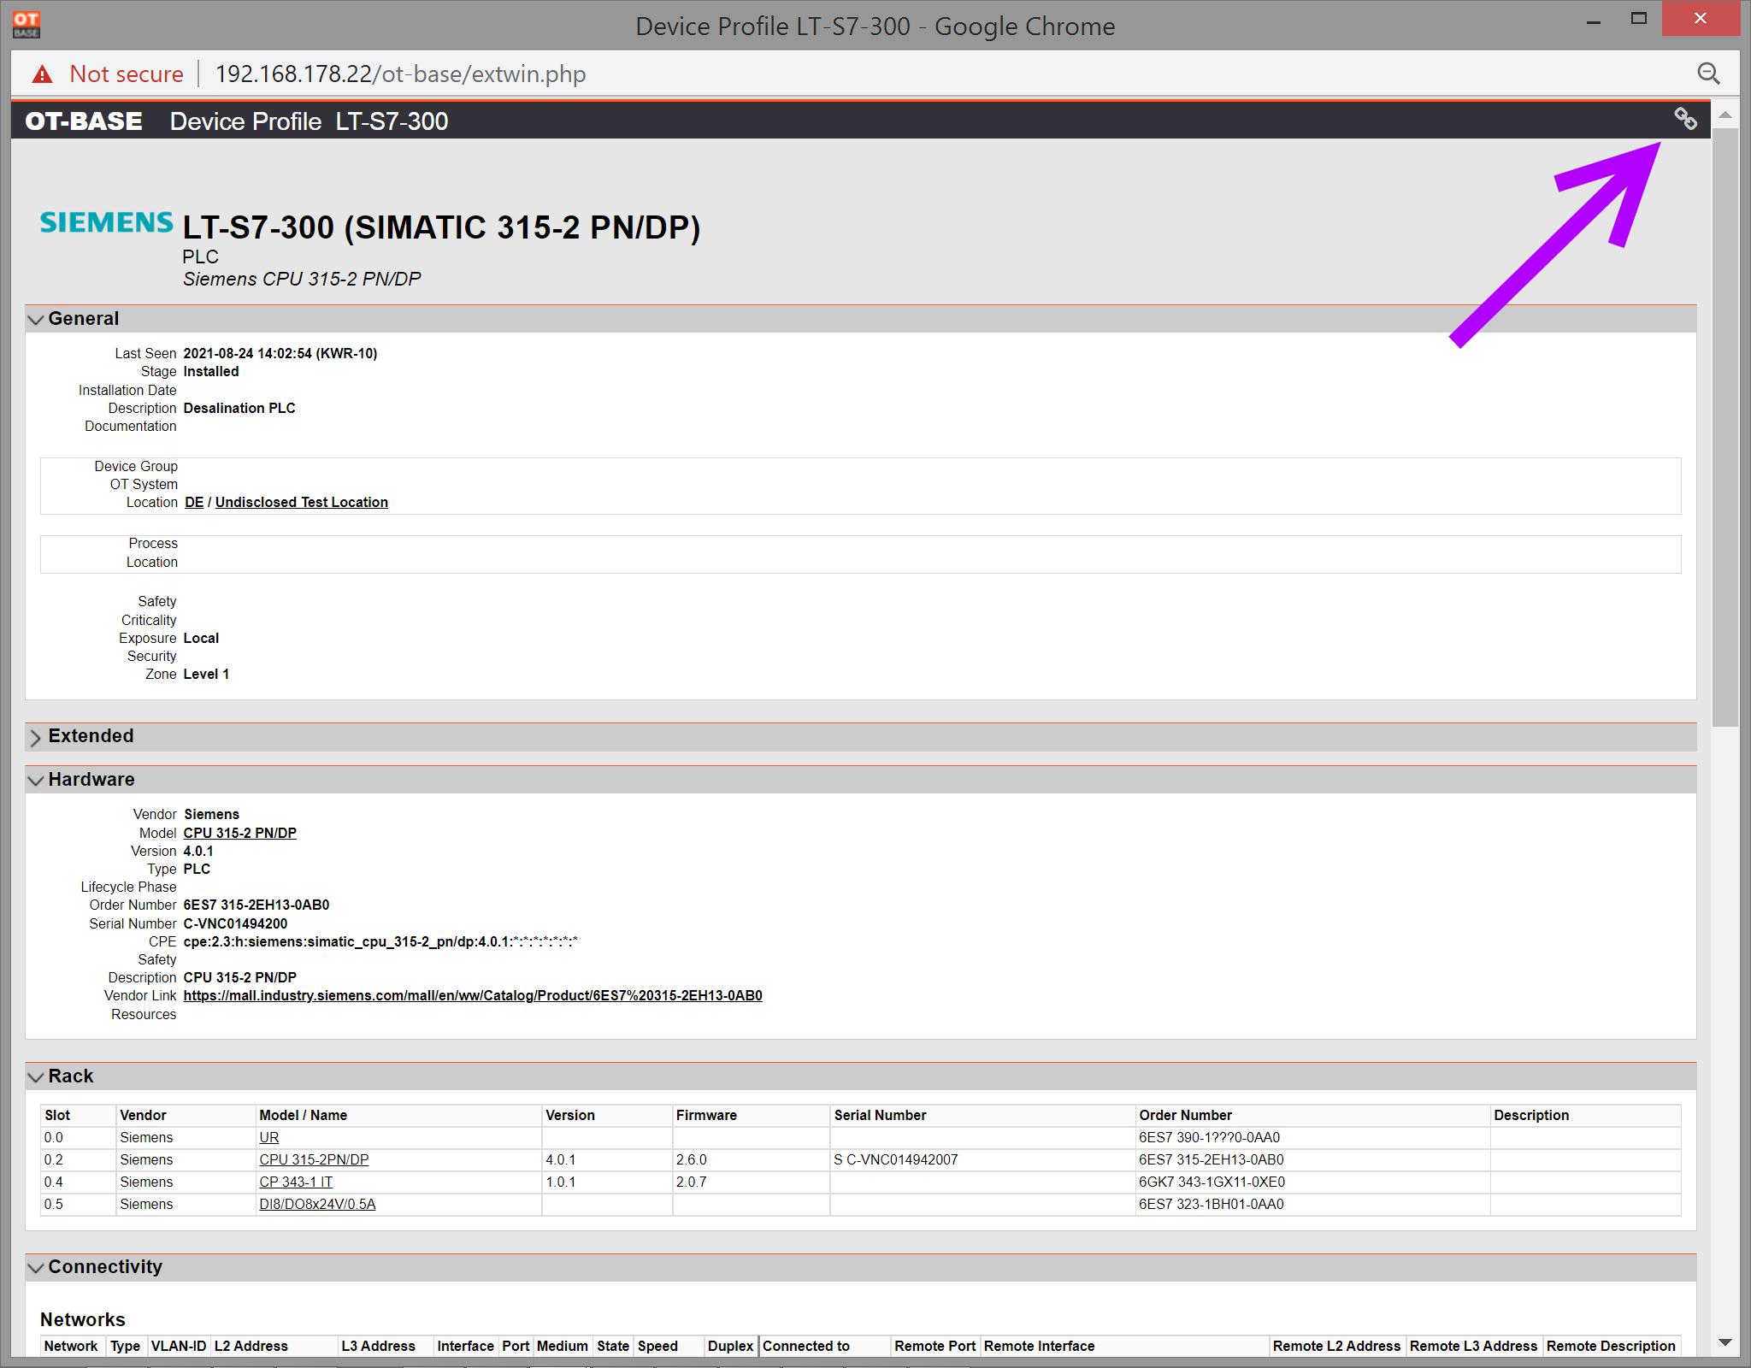Image resolution: width=1751 pixels, height=1368 pixels.
Task: Click the OT-BASE app icon in title bar
Action: tap(27, 25)
